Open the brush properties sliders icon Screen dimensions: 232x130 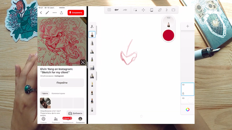pyautogui.click(x=92, y=26)
